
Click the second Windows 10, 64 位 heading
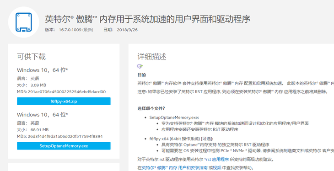(43, 115)
